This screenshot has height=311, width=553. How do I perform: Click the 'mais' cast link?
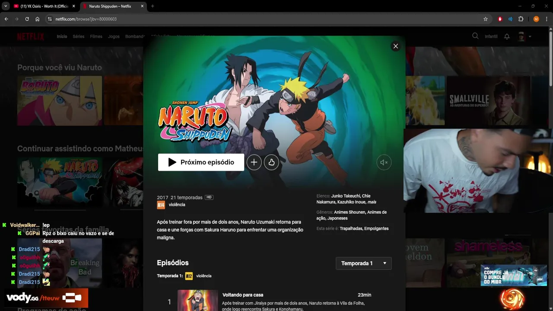click(x=372, y=202)
